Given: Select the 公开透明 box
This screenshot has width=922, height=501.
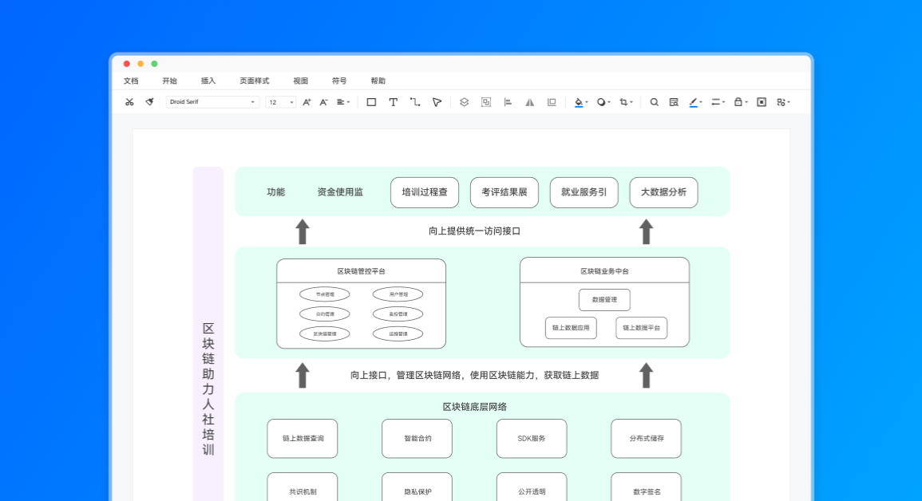Looking at the screenshot, I should (x=532, y=487).
